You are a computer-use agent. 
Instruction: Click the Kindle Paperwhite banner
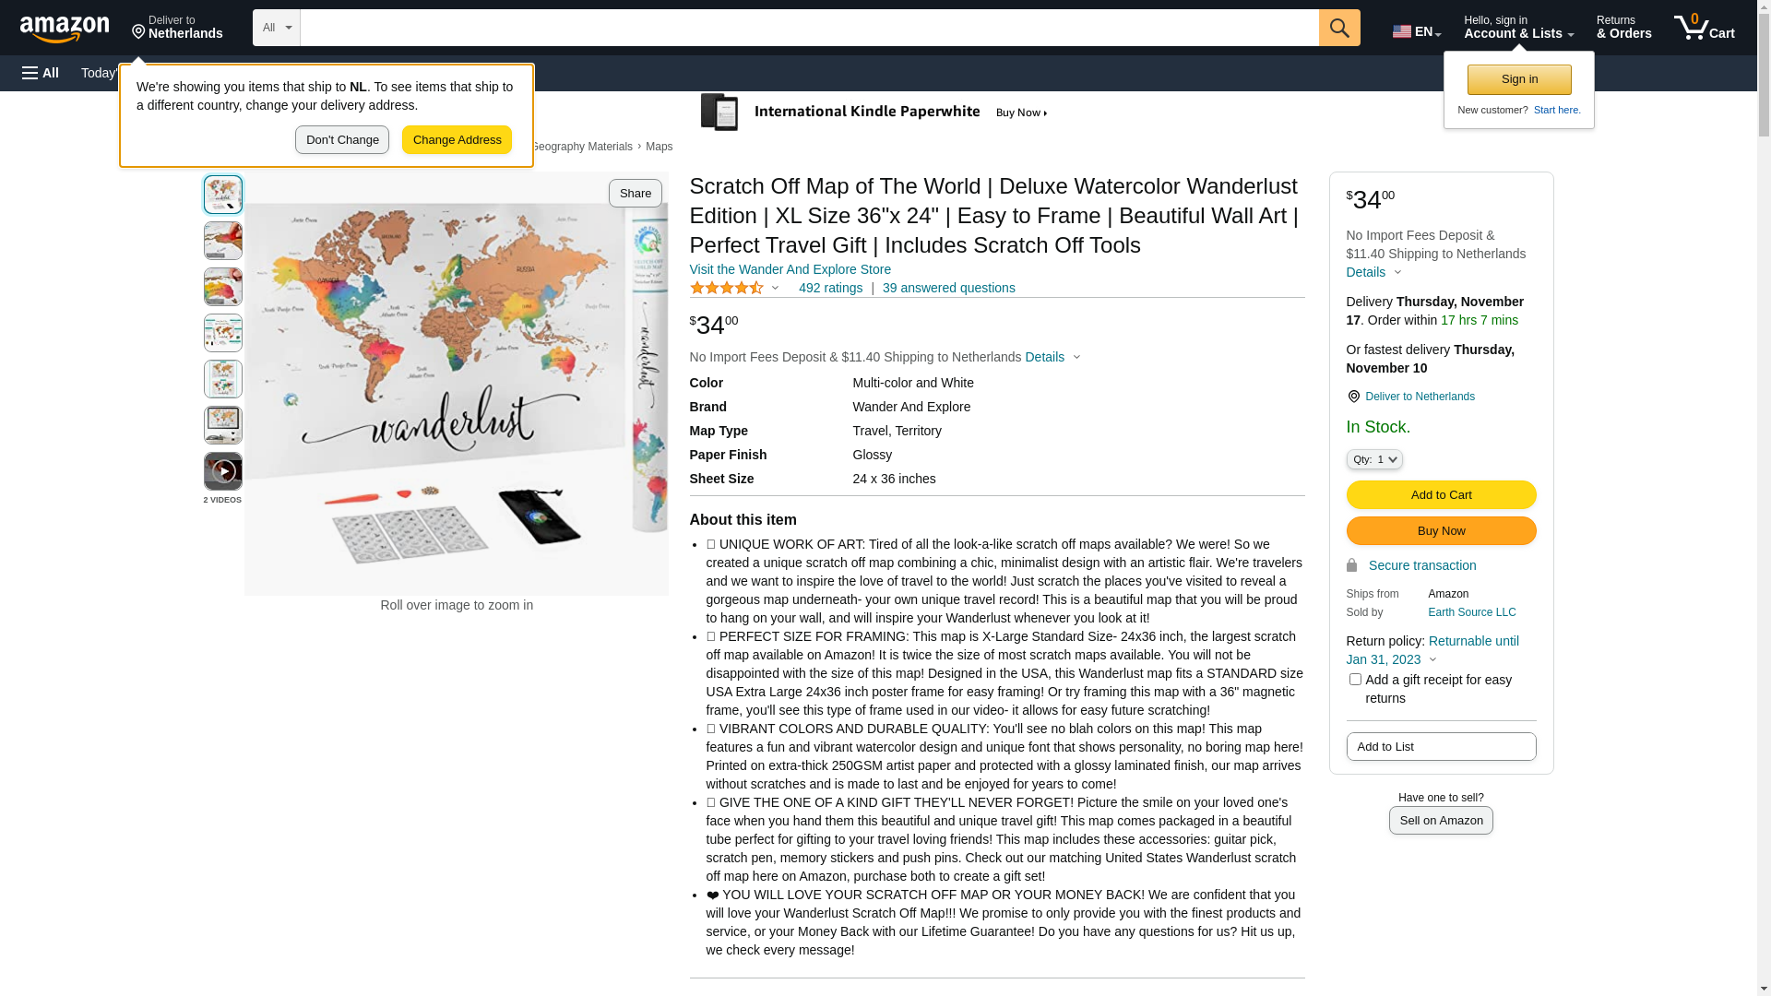874,113
